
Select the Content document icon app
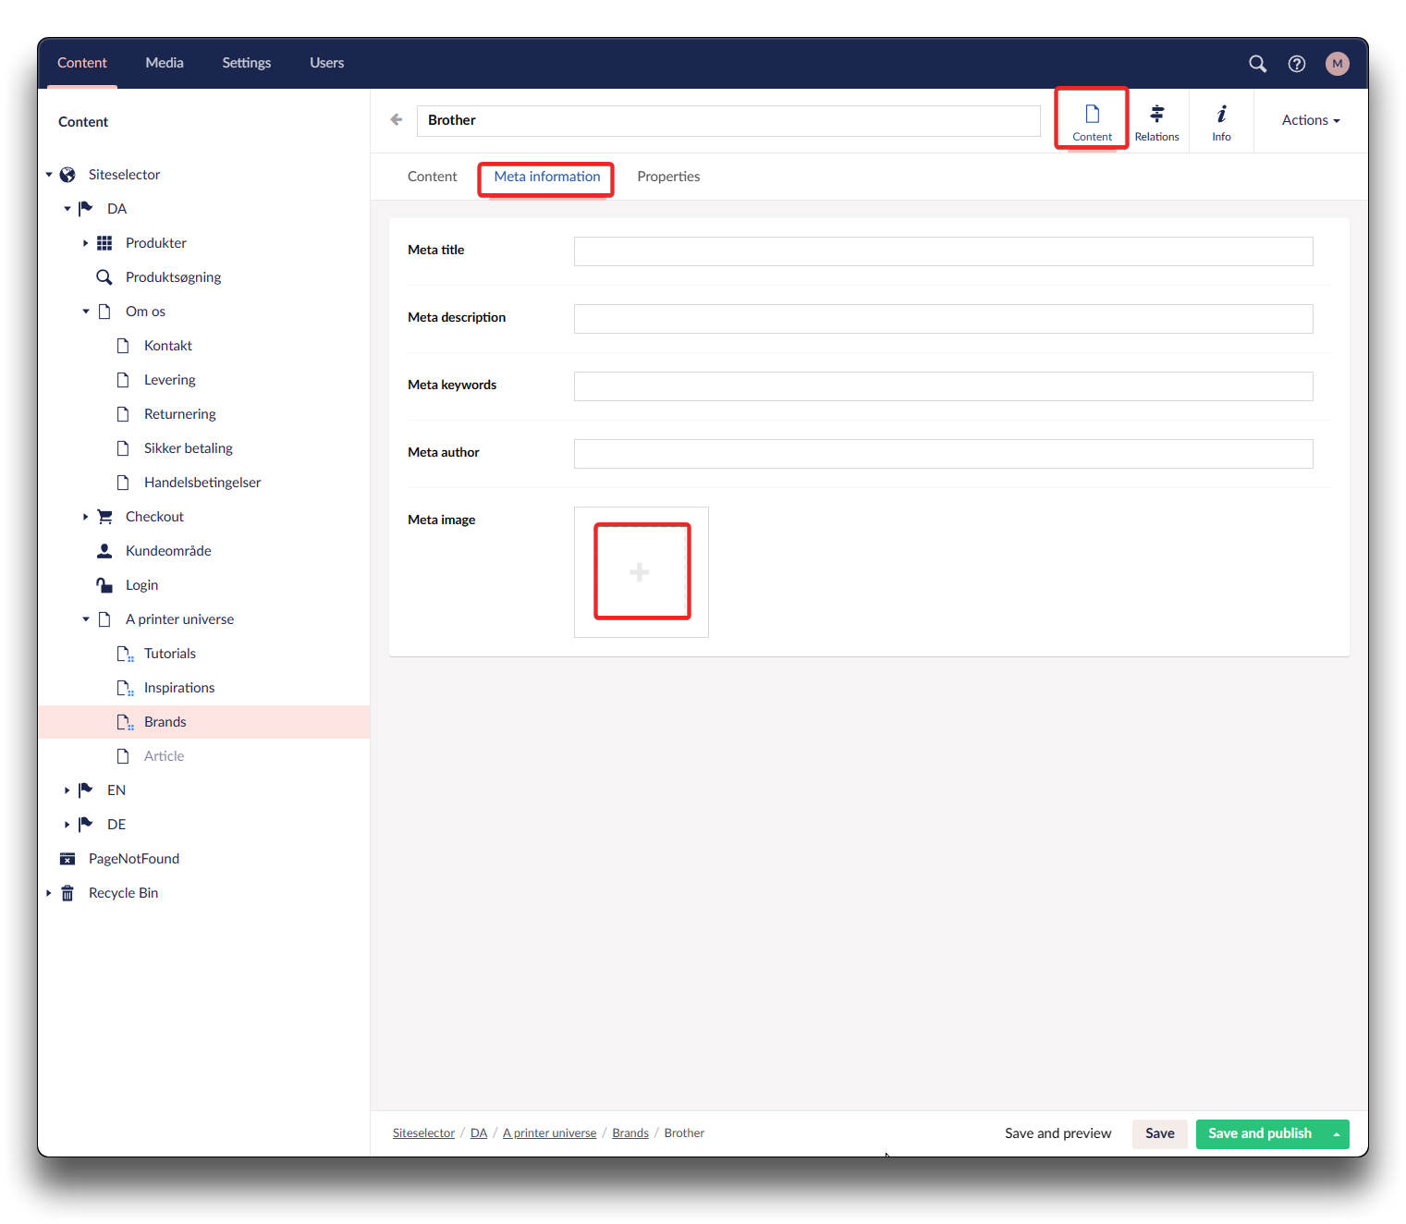[x=1092, y=122]
